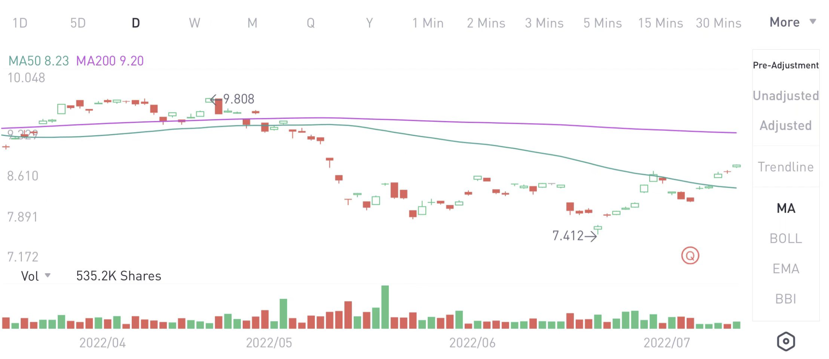Select the 5D timeframe tab
This screenshot has width=829, height=359.
coord(78,23)
